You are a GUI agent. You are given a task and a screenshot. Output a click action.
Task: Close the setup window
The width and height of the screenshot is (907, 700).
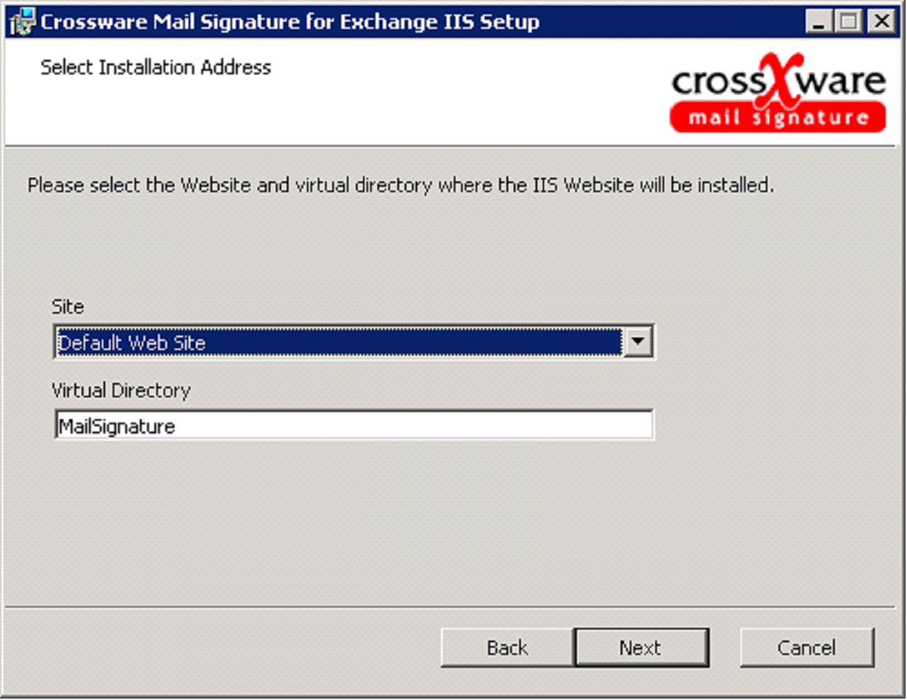pos(882,22)
